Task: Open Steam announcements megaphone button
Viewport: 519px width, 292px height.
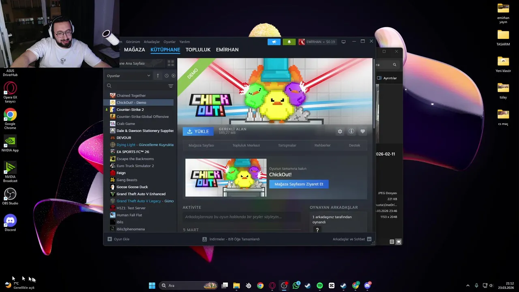Action: (274, 42)
